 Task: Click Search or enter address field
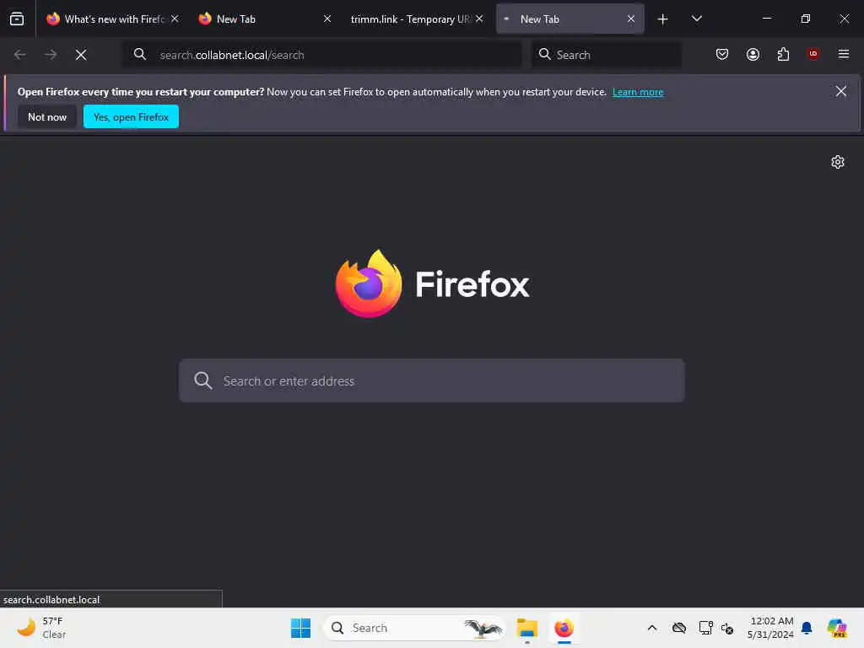pyautogui.click(x=432, y=381)
